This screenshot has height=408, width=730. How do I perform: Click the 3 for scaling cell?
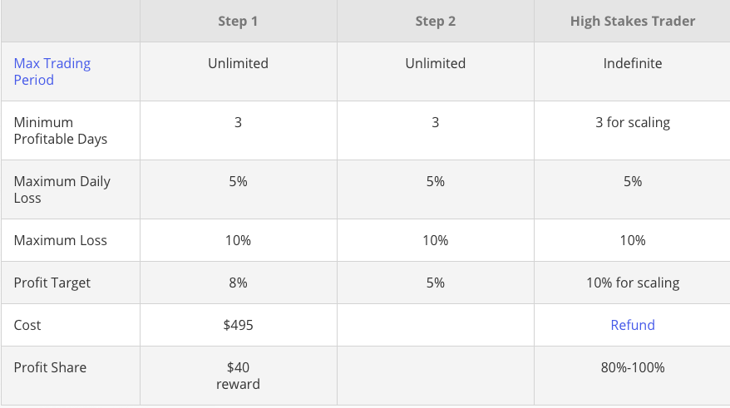point(632,122)
